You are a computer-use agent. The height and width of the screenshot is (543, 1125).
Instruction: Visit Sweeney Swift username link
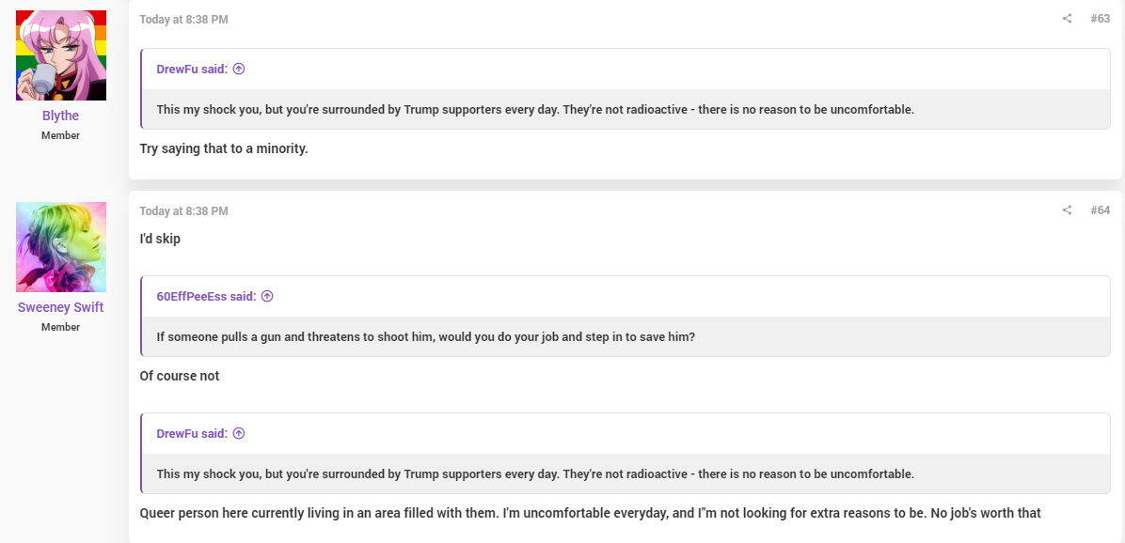(60, 307)
